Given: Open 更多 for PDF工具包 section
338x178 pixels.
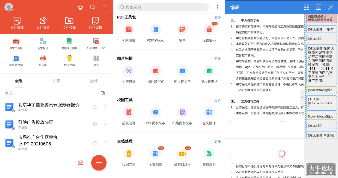Looking at the screenshot, I should (x=218, y=17).
